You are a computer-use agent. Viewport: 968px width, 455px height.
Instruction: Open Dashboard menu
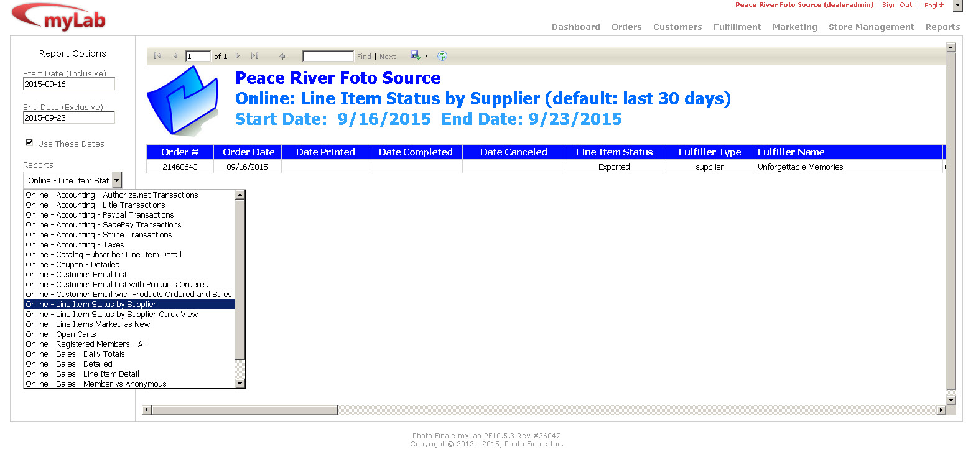pos(576,27)
